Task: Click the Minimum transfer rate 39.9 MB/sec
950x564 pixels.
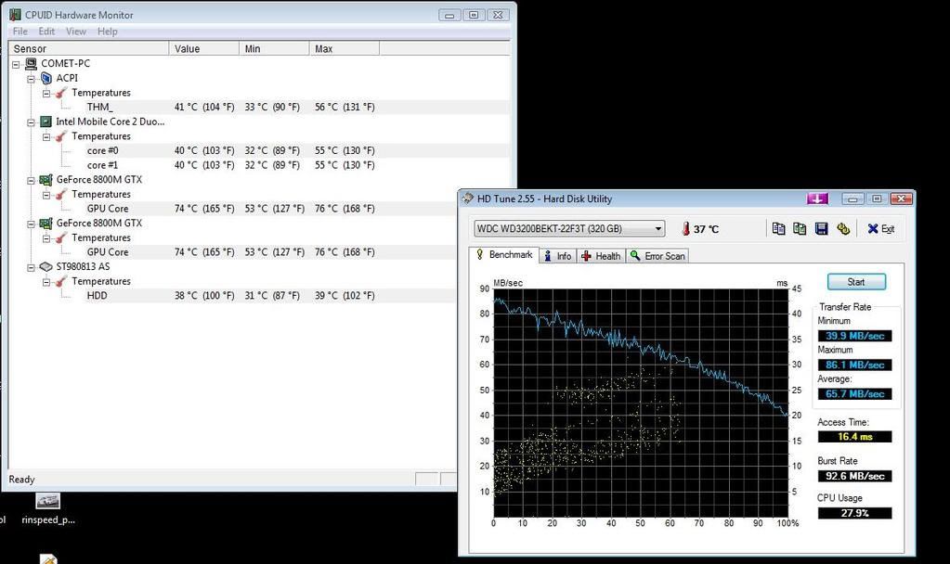Action: (x=855, y=336)
